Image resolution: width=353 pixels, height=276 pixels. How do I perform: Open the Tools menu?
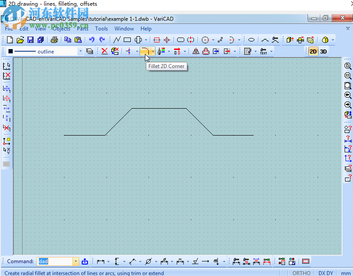(x=101, y=29)
